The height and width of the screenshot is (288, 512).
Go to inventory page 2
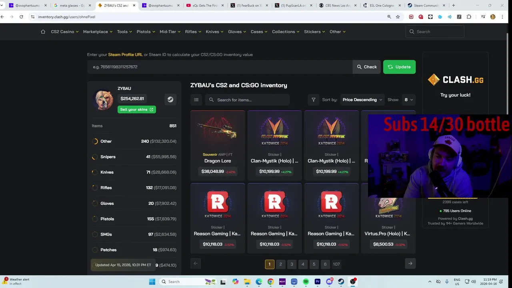(x=280, y=264)
